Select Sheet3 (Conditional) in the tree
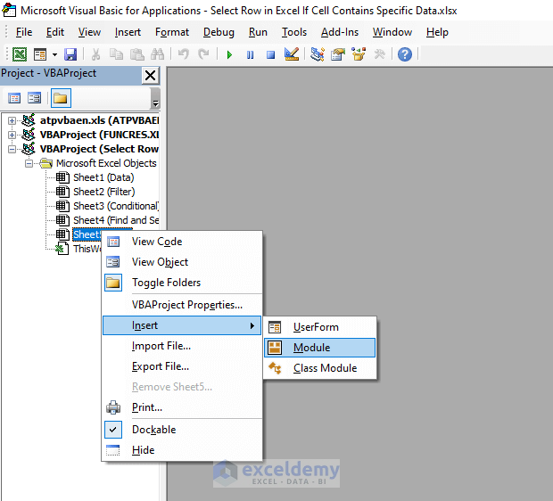Screen dimensions: 553x501 pos(116,206)
